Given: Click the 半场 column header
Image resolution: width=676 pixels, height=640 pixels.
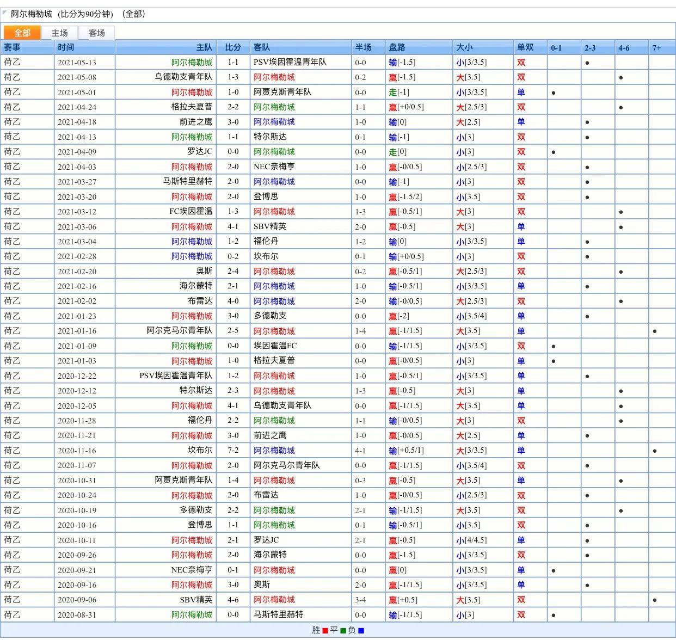Looking at the screenshot, I should [363, 48].
